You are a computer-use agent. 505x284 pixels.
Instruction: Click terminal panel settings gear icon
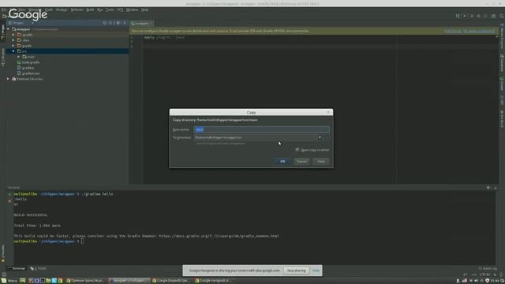tap(488, 188)
